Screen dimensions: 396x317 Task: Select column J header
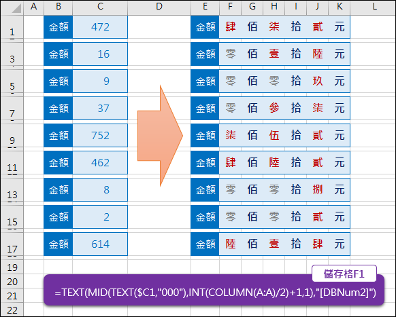(x=317, y=7)
